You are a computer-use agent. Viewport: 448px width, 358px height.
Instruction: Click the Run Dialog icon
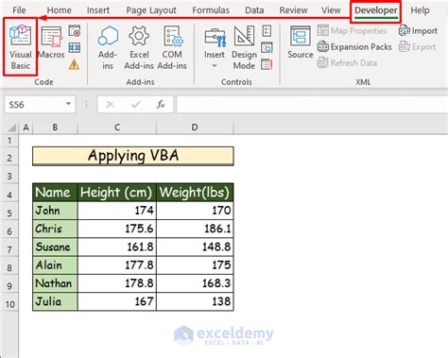267,65
